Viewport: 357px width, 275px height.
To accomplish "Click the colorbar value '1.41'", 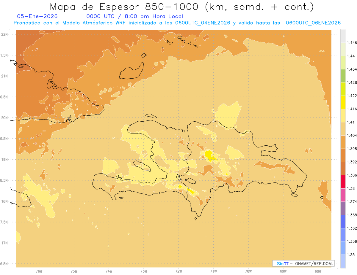I will pyautogui.click(x=351, y=122).
